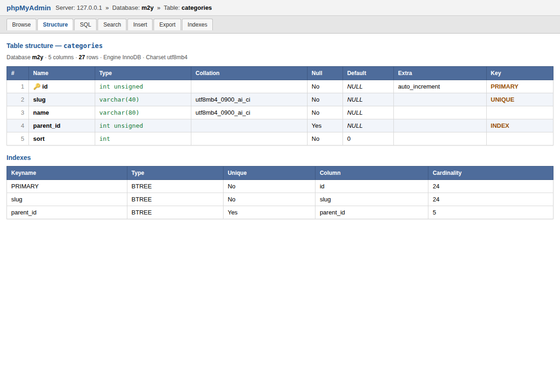Click the m2y database breadcrumb

pos(147,8)
